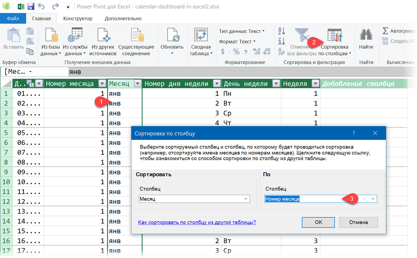The height and width of the screenshot is (258, 417).
Task: Sort Z to A descending icon
Action: pos(281,41)
